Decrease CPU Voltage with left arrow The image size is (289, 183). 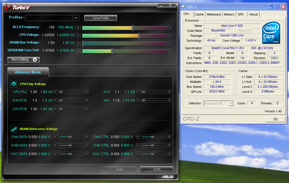(x=78, y=35)
